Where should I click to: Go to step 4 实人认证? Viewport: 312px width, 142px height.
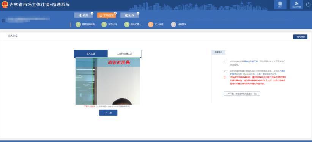pyautogui.click(x=156, y=25)
